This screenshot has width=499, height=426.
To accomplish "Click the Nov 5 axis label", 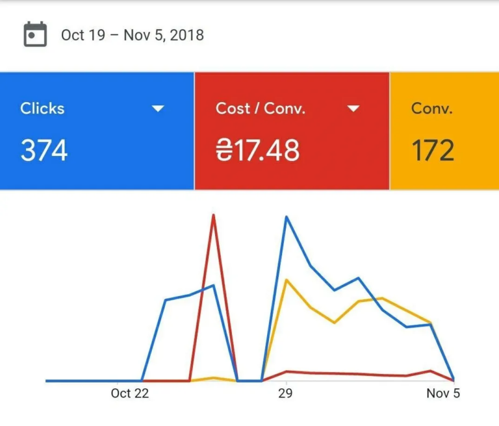I will click(x=443, y=394).
